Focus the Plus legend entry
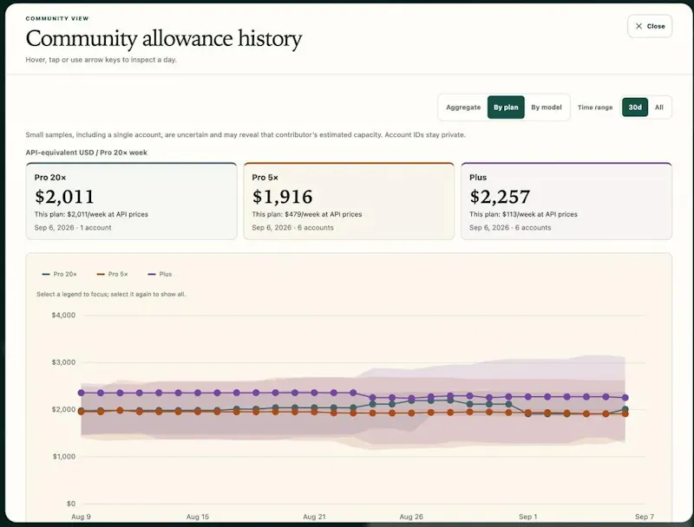Image resolution: width=694 pixels, height=527 pixels. point(160,274)
